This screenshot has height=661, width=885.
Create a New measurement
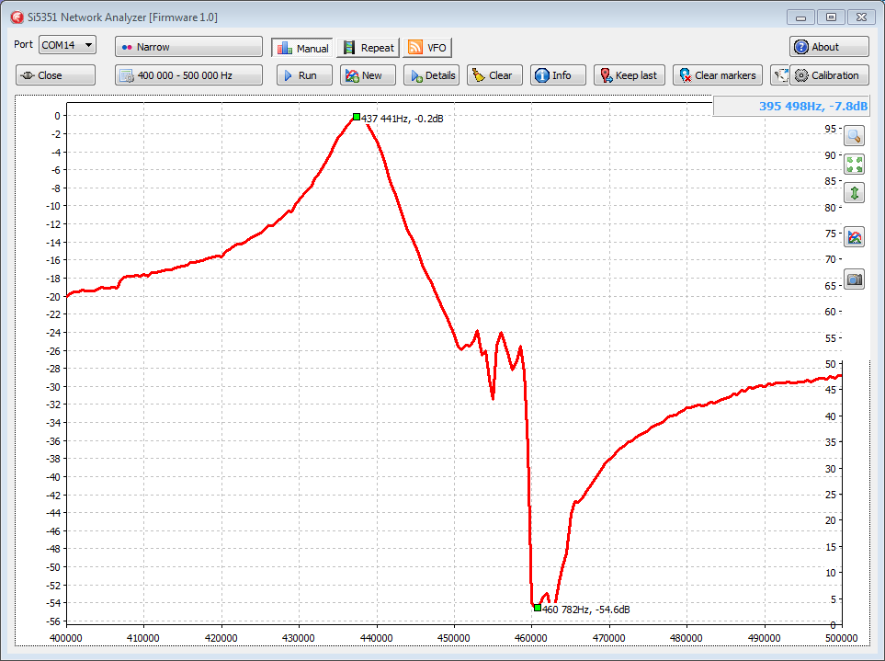[367, 75]
